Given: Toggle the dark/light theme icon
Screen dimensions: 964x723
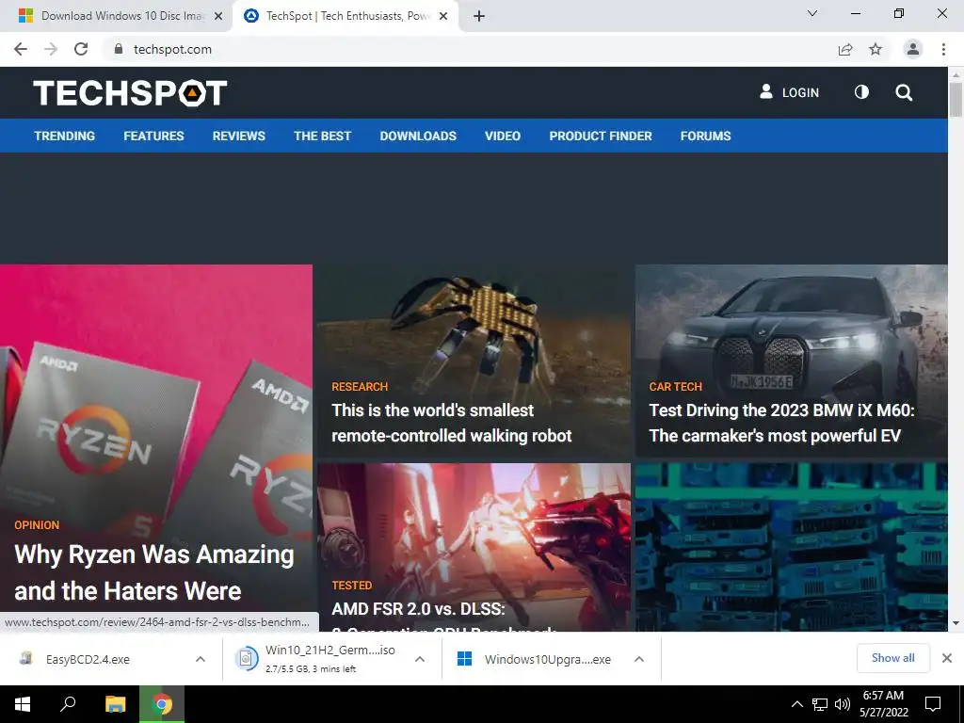Looking at the screenshot, I should click(861, 92).
